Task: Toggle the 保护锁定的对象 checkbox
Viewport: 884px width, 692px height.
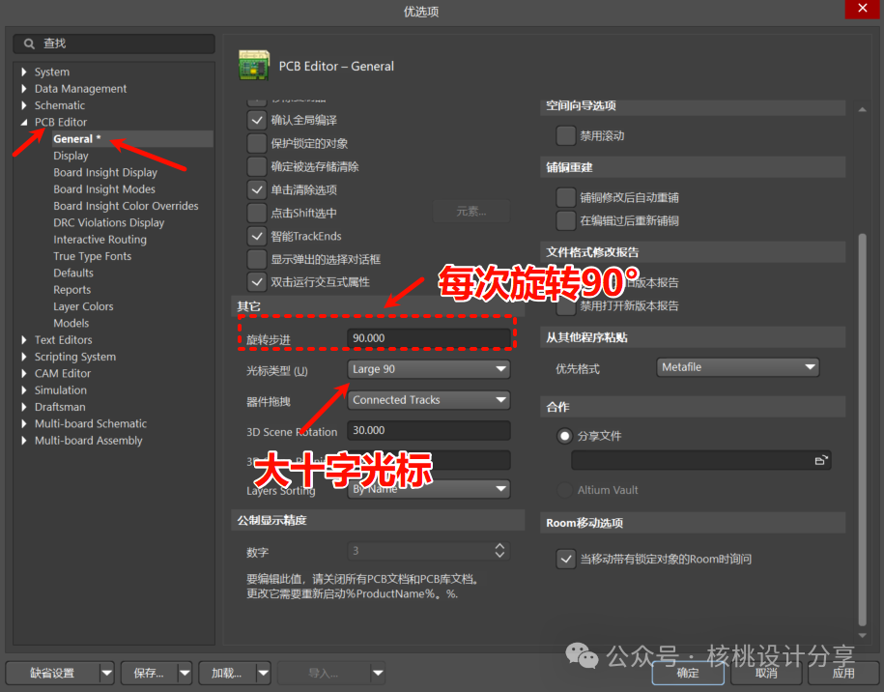Action: click(x=257, y=143)
